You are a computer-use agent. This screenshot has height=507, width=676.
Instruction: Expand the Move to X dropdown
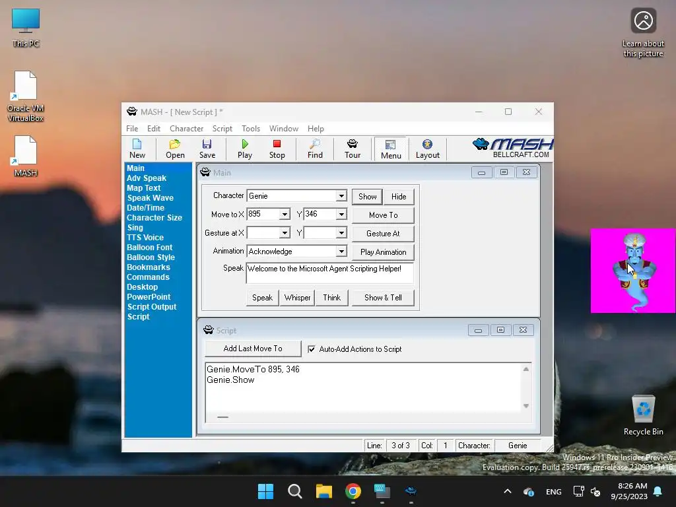[x=285, y=215]
